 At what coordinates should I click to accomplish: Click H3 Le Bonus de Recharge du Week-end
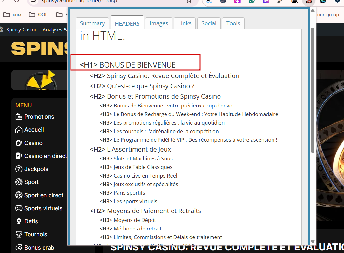[189, 114]
